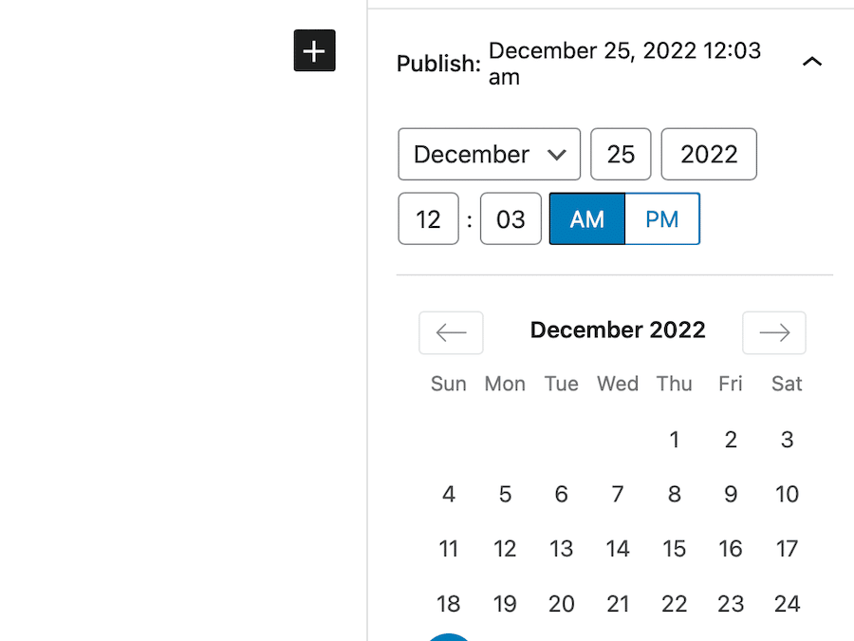
Task: Click the Publish: date summary text
Action: pos(624,63)
